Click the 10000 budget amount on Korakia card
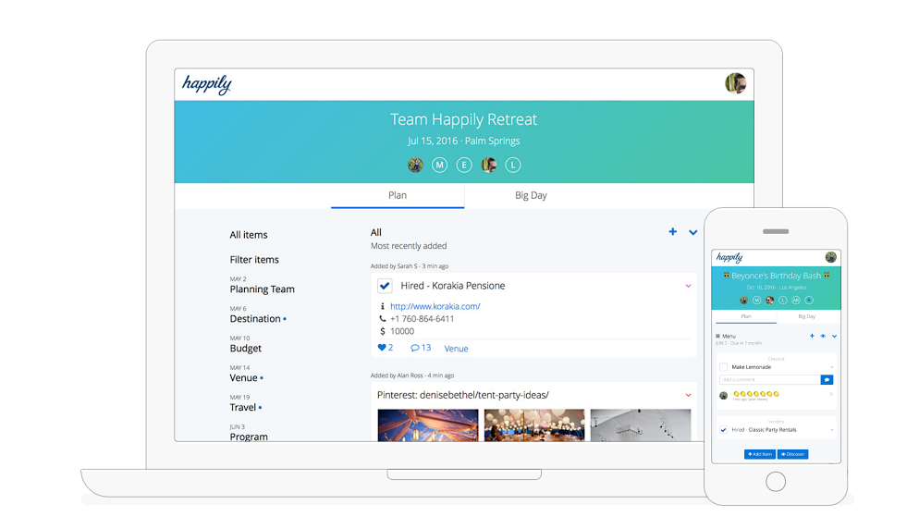The height and width of the screenshot is (529, 919). click(x=402, y=331)
